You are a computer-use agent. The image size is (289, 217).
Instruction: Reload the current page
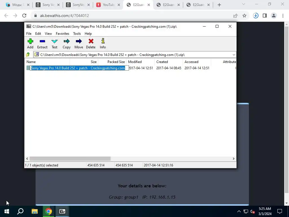click(24, 16)
